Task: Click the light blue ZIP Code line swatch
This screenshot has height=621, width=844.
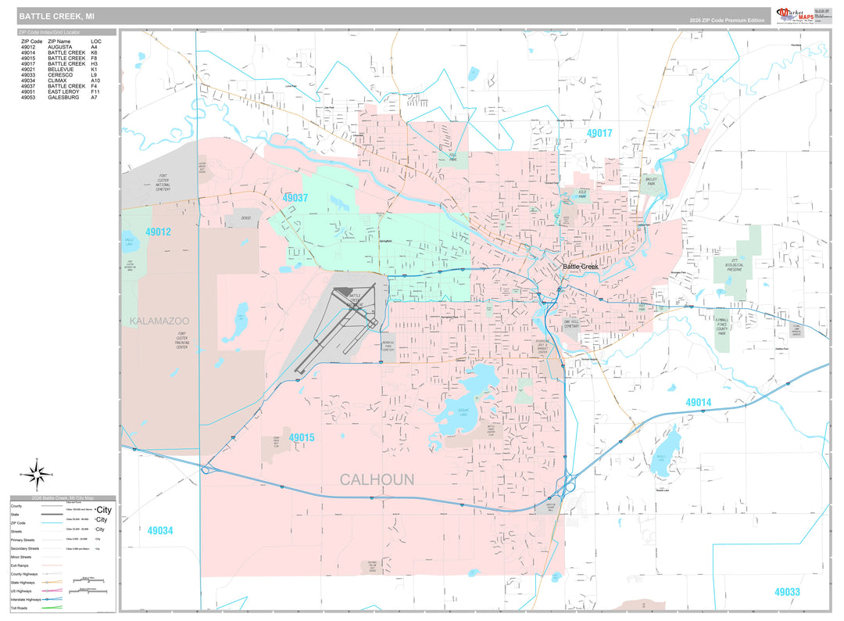Action: pos(52,523)
